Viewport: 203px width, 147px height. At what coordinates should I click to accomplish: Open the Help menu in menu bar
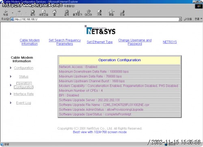(69, 6)
